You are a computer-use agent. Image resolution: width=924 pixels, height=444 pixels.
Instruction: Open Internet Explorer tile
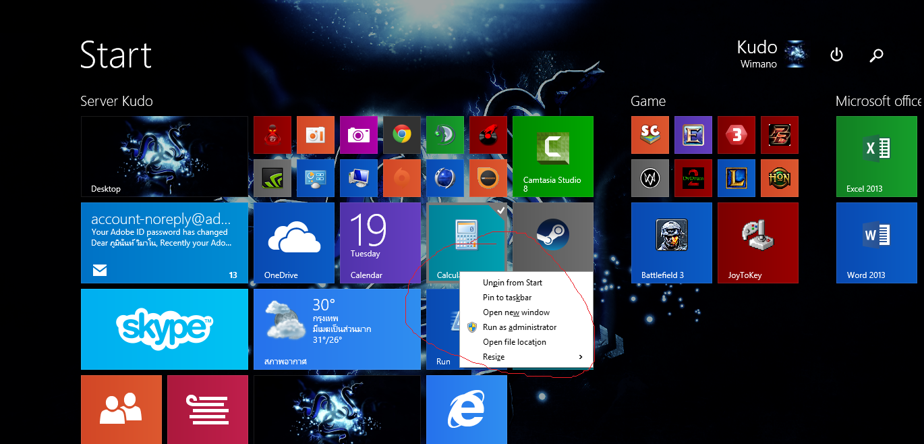tap(467, 409)
